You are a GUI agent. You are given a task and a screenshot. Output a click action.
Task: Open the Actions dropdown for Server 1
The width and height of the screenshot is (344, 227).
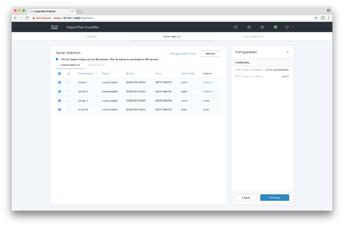209,83
